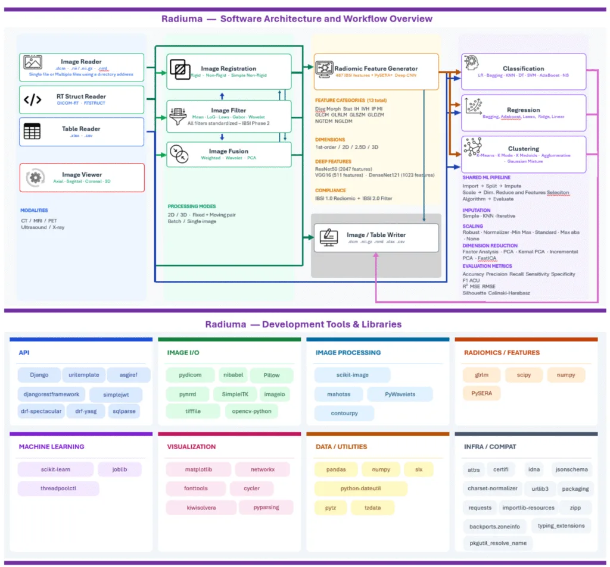
Task: Click the VISUALIZATION section heading
Action: (191, 447)
